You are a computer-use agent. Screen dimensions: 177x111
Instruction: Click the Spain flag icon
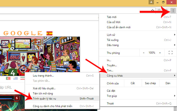tap(49, 34)
